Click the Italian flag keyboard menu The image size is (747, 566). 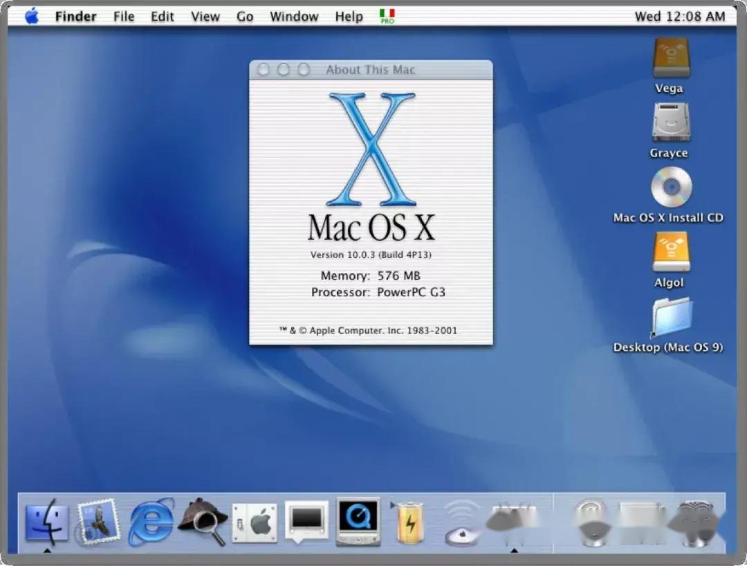(387, 16)
